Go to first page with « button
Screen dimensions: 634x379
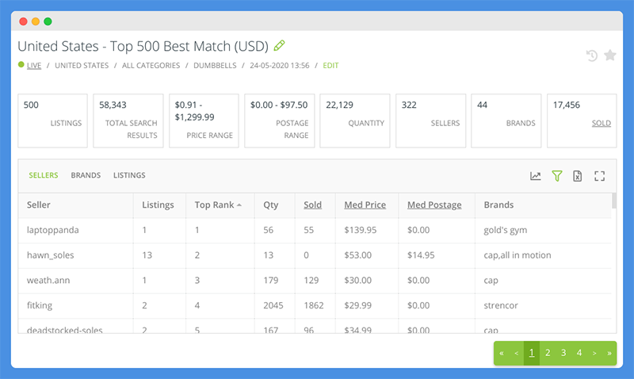point(502,353)
